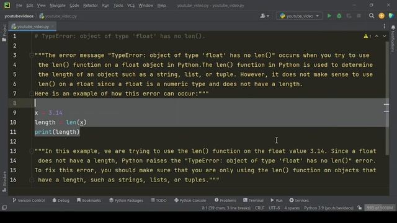The height and width of the screenshot is (223, 397).
Task: Open Search Everywhere magnifier icon
Action: click(x=372, y=16)
